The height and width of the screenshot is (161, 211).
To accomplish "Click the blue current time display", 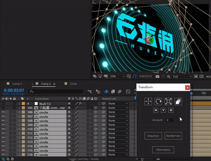I will tap(14, 90).
